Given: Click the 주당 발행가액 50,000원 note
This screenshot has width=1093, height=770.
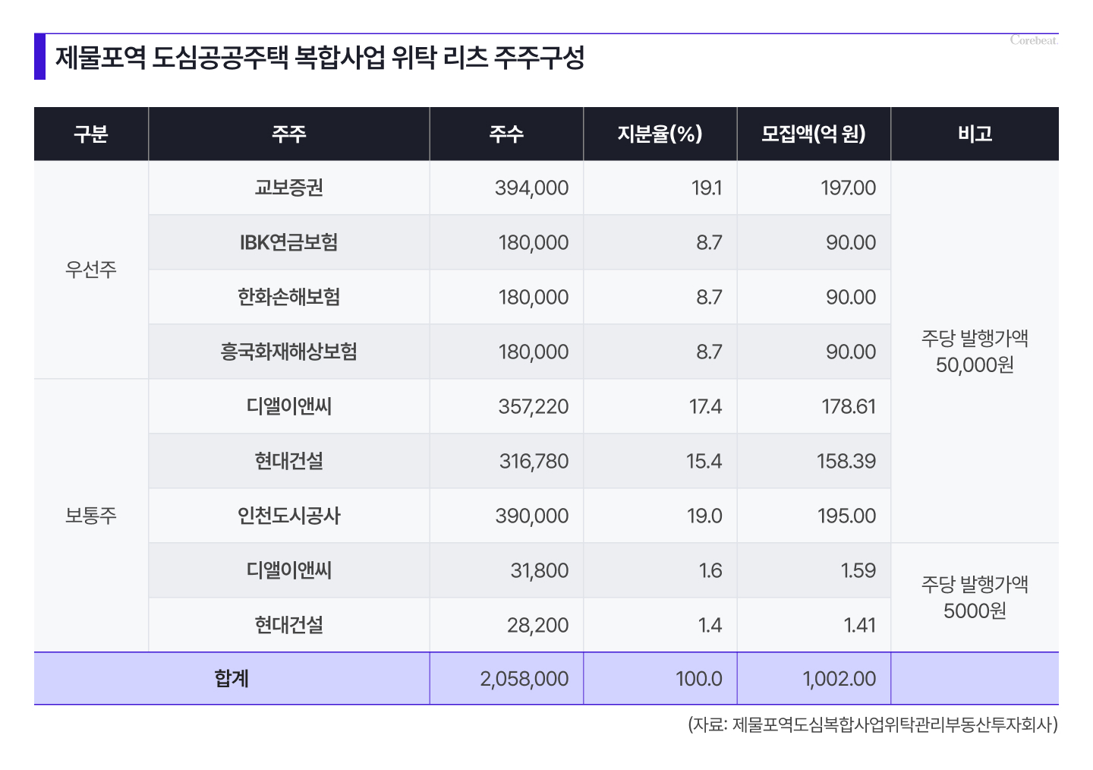Looking at the screenshot, I should [975, 352].
